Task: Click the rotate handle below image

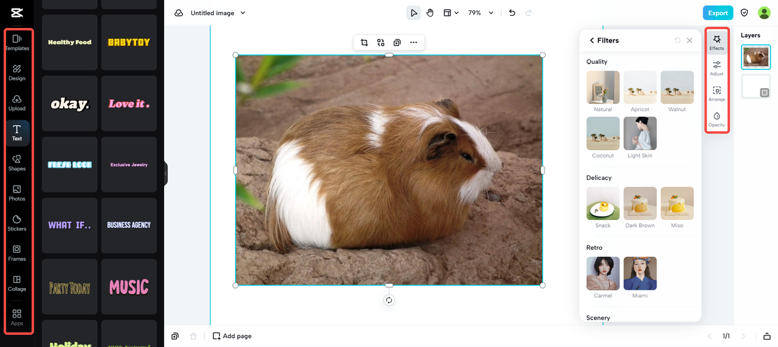Action: (x=389, y=300)
